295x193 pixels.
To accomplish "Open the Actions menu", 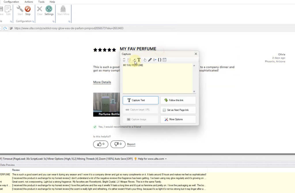I will pyautogui.click(x=29, y=2).
